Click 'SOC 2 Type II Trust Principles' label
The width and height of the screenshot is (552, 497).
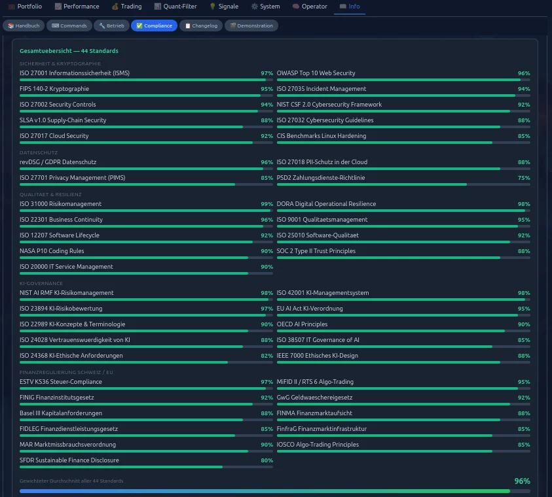(316, 251)
